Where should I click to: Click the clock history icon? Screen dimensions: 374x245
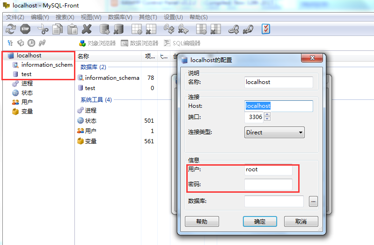31,43
